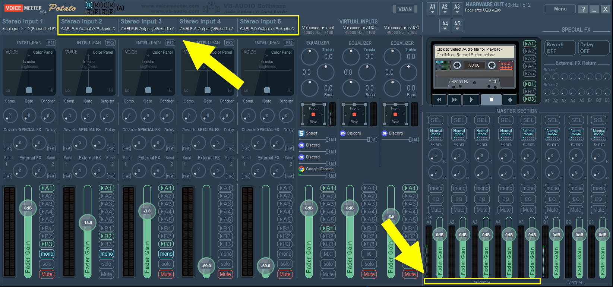613x287 pixels.
Task: Toggle recorder B1 bus assignment
Action: point(530,84)
